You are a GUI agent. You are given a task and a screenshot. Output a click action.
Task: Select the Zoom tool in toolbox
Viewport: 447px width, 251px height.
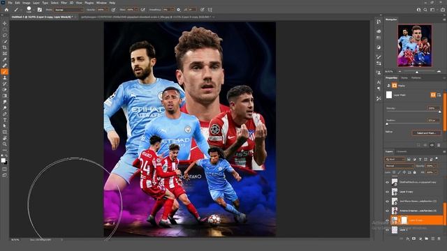click(5, 144)
